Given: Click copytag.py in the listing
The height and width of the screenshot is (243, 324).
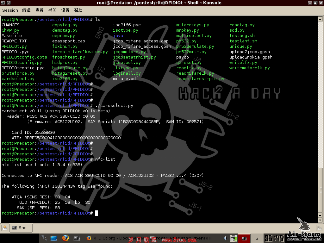Looking at the screenshot, I should click(x=65, y=25).
